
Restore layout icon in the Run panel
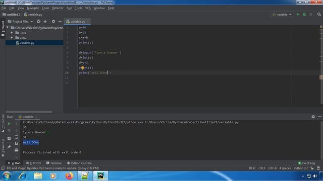[9, 139]
